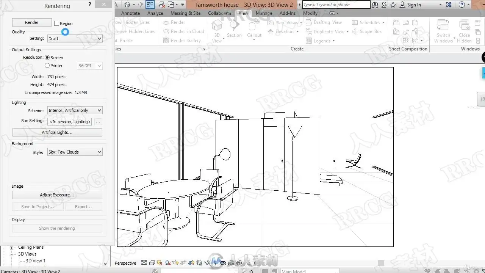Click the favorites star icon
Screen dimensions: 485x273
[x=393, y=5]
